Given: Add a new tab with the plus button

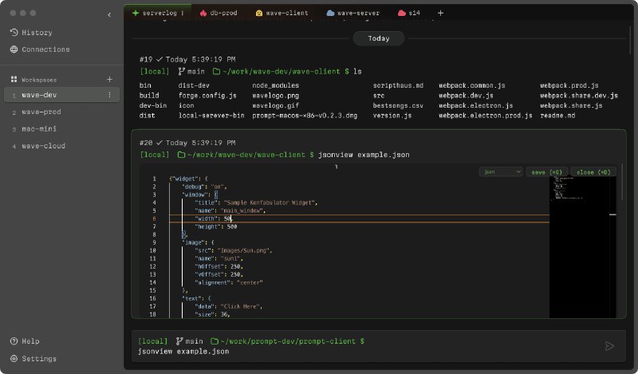Looking at the screenshot, I should click(441, 13).
